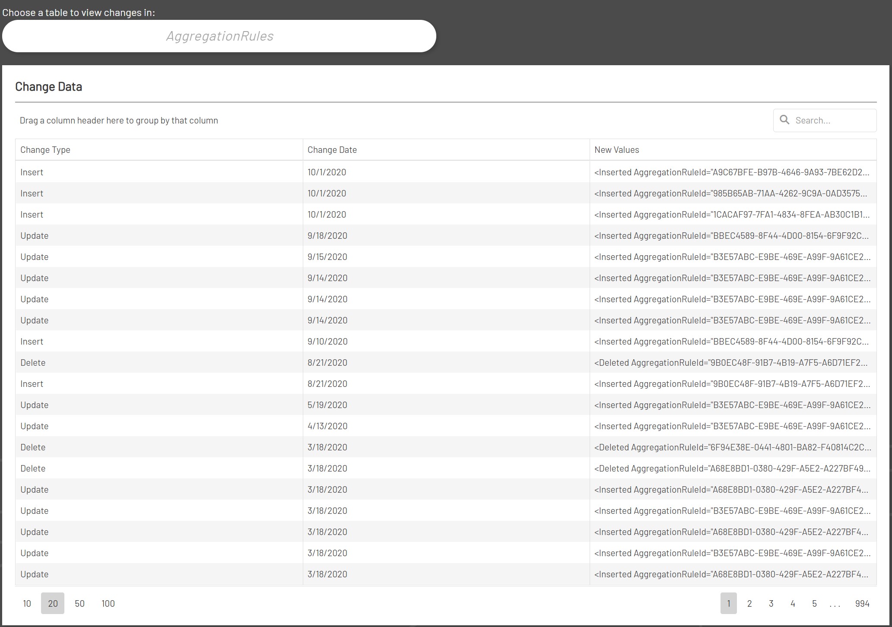Image resolution: width=892 pixels, height=627 pixels.
Task: Click the group-by drag area
Action: (119, 120)
